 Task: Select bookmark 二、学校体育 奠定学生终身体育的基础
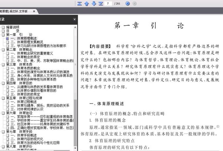click(42, 120)
